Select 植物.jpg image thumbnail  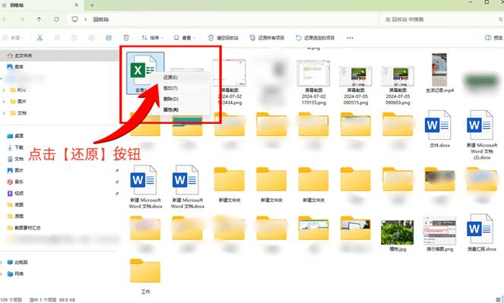pos(398,232)
